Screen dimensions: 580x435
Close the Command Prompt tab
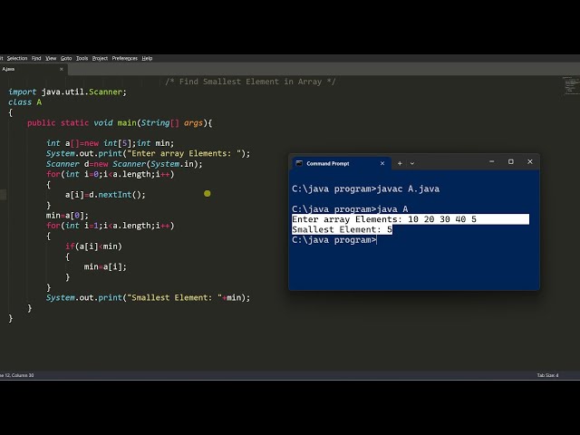coord(382,163)
